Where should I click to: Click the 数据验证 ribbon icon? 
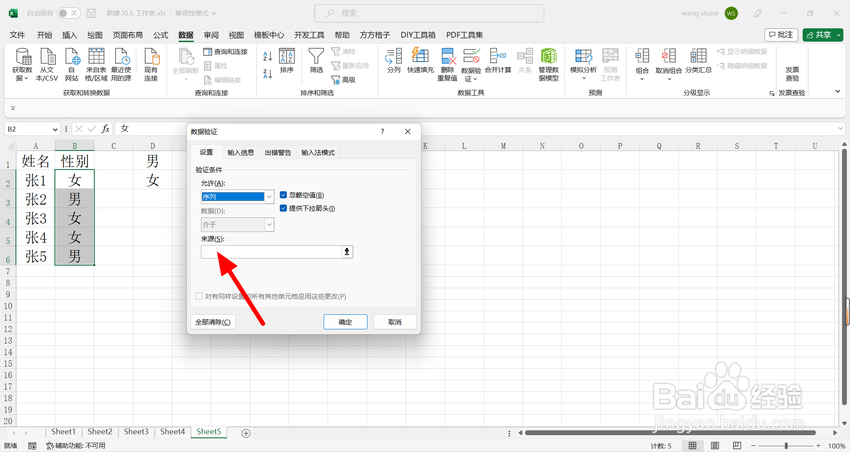tap(471, 65)
